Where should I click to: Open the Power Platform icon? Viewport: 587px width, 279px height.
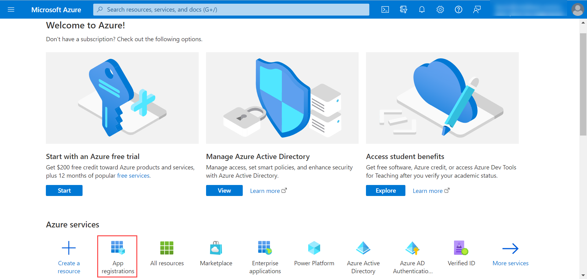(x=314, y=248)
